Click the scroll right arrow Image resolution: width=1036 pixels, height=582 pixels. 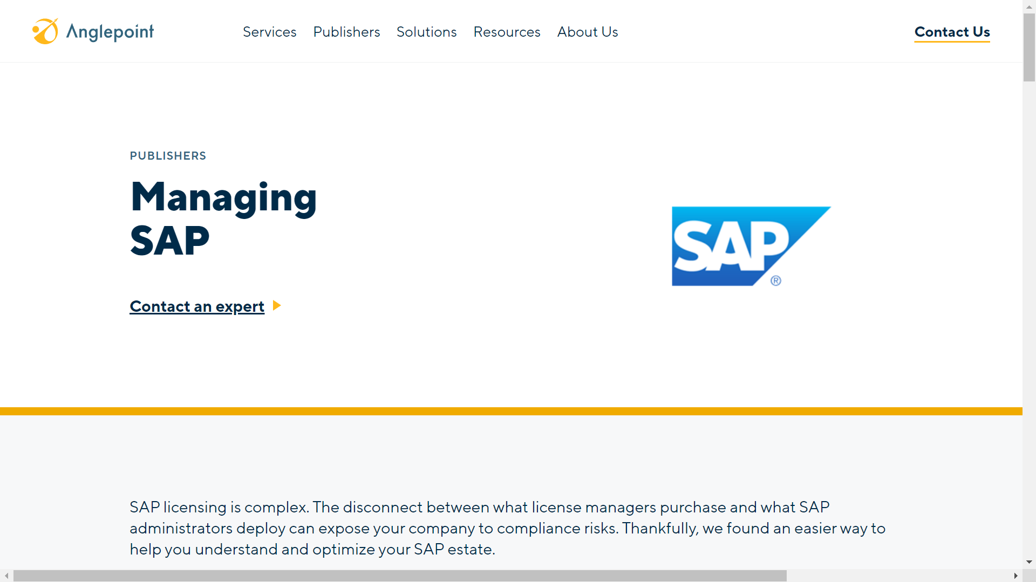[x=1015, y=576]
